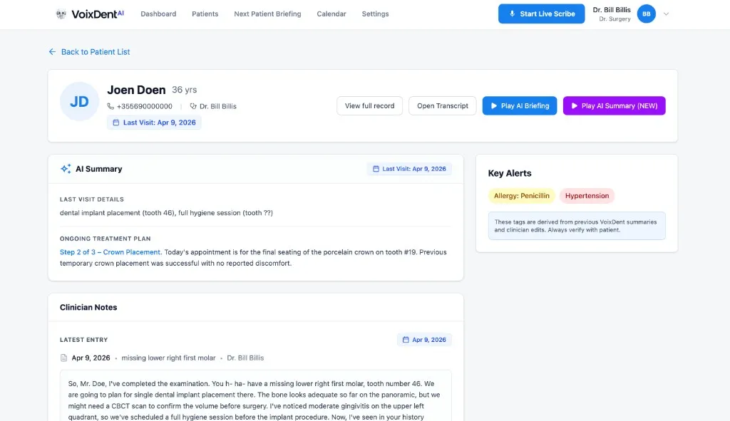Click the stethoscope icon next to Dr. Bill Billis
This screenshot has width=730, height=421.
[x=192, y=106]
